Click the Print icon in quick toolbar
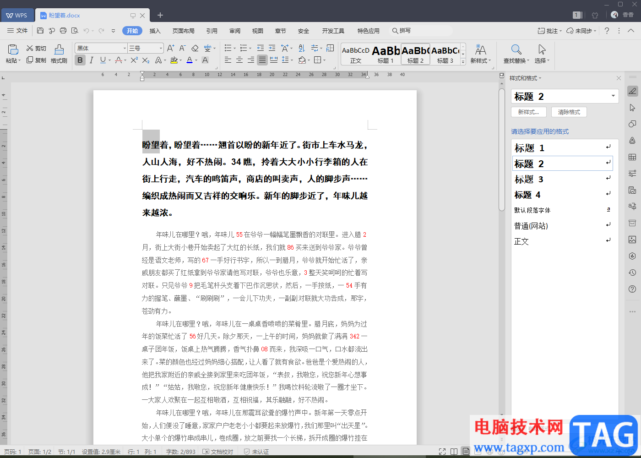This screenshot has height=458, width=641. pos(63,31)
